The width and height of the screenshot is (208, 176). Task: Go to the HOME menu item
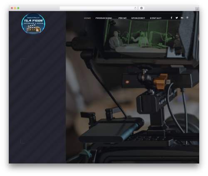pos(87,18)
